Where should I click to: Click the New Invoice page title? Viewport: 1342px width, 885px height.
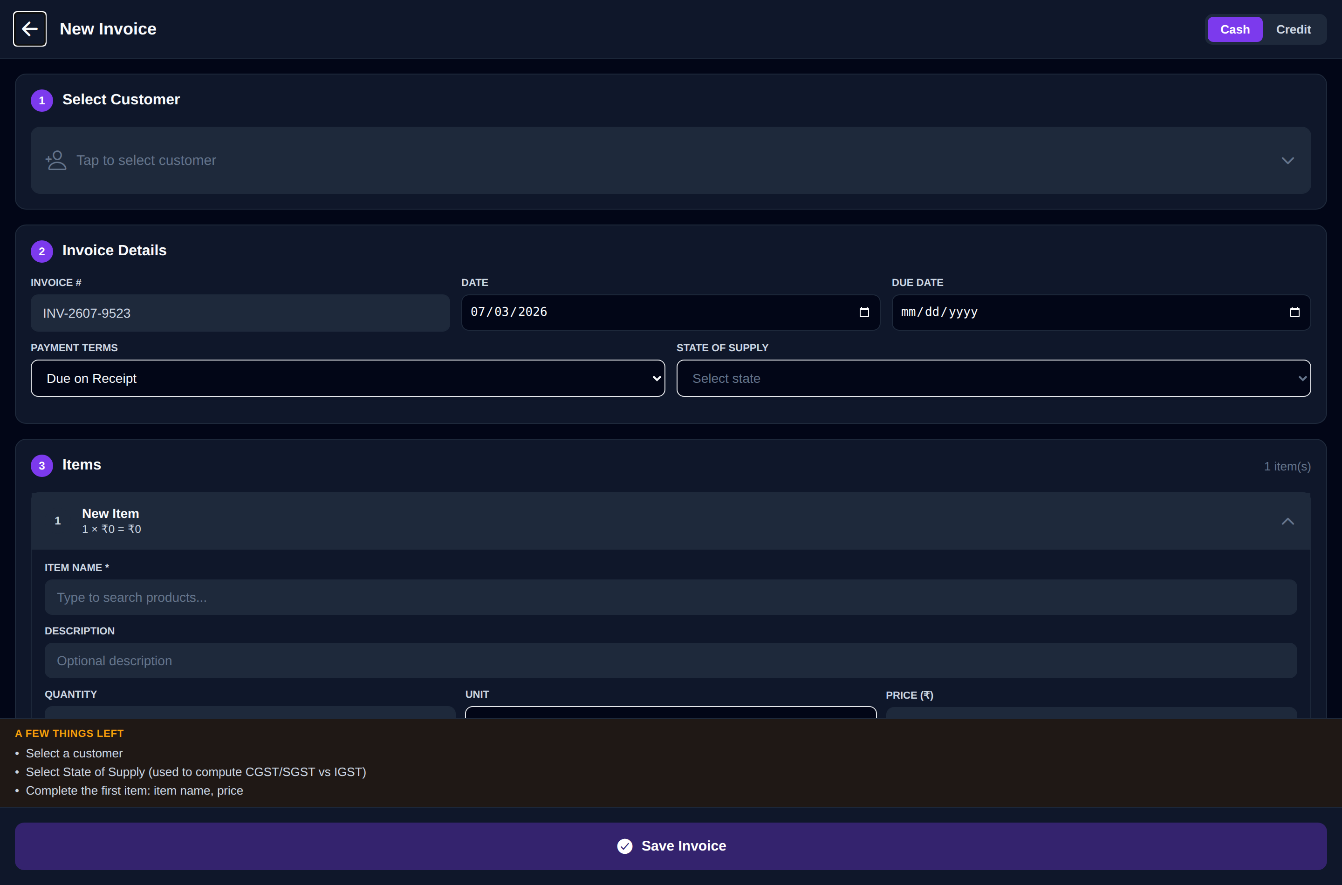click(108, 29)
